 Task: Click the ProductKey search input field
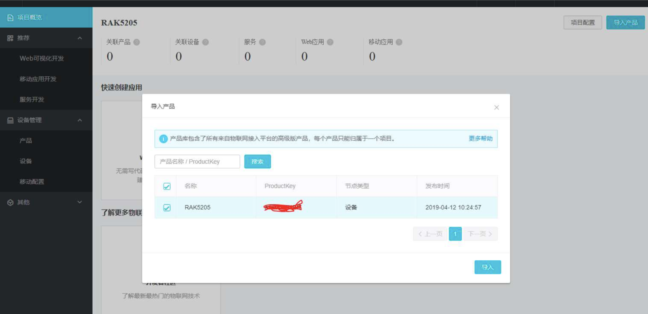click(197, 162)
